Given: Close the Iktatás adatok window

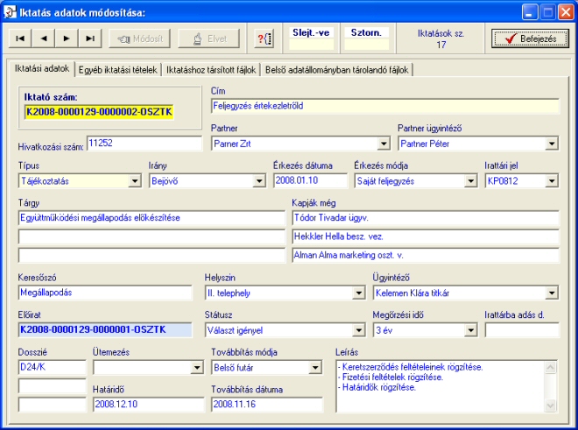Looking at the screenshot, I should coord(566,12).
